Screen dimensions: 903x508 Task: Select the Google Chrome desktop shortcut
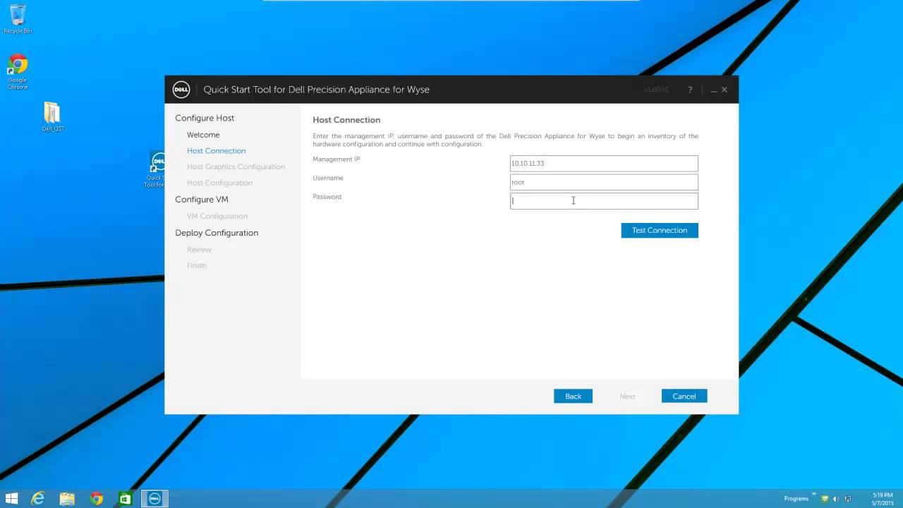[18, 71]
